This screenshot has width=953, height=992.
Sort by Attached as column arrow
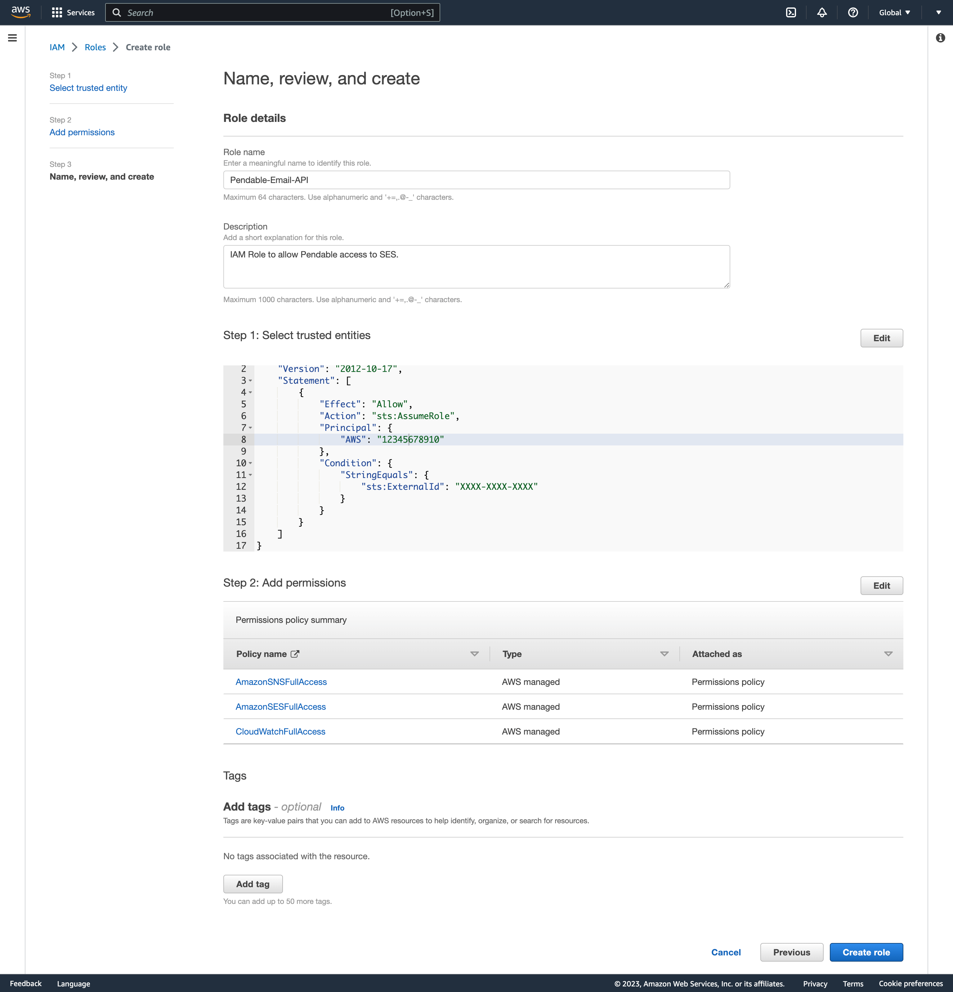pyautogui.click(x=888, y=654)
